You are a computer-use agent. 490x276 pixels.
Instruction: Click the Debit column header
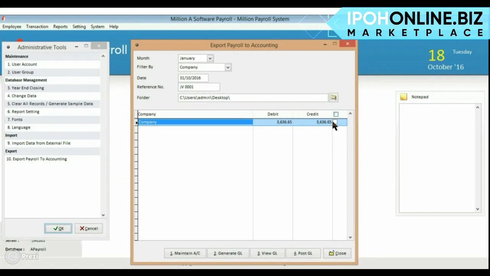click(273, 114)
